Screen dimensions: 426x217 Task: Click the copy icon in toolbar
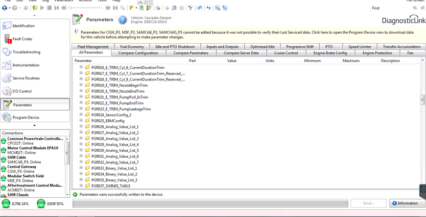click(x=174, y=8)
